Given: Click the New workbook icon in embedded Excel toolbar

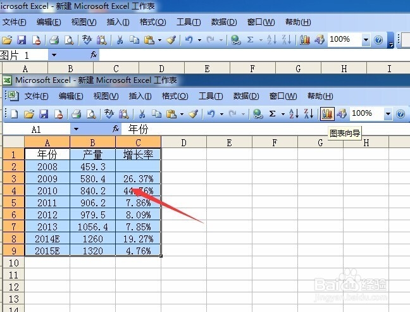Looking at the screenshot, I should coord(15,114).
